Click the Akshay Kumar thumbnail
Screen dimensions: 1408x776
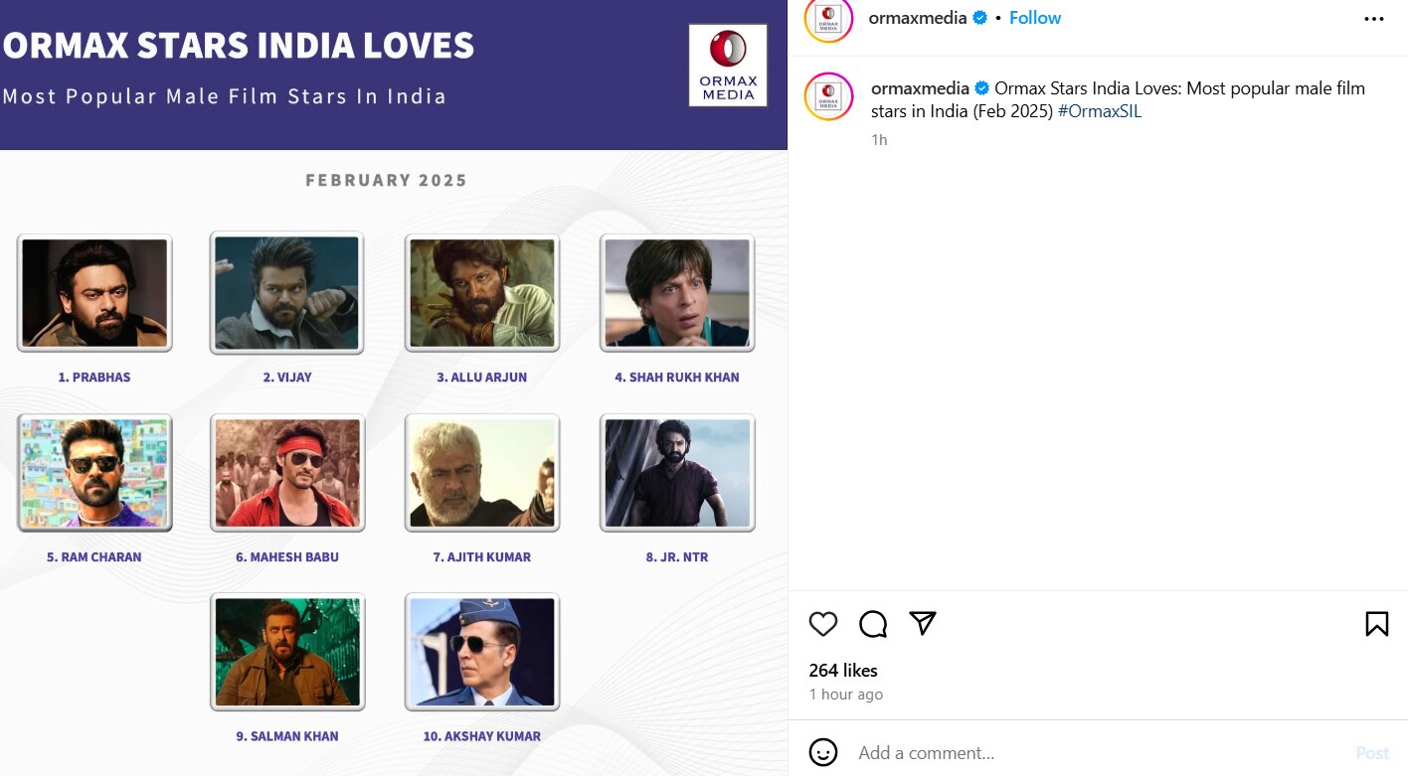[482, 652]
